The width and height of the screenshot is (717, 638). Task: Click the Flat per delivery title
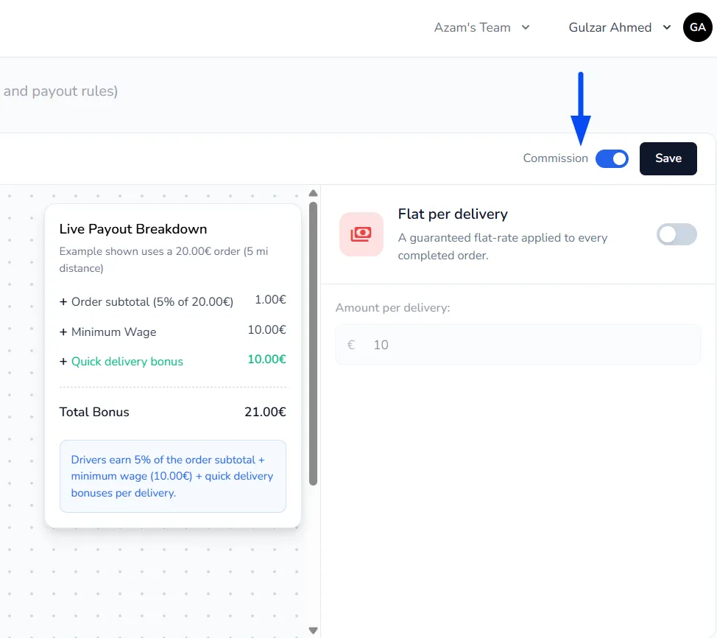coord(453,214)
